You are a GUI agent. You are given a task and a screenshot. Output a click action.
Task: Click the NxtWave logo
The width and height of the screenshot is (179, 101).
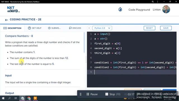[x=13, y=9]
